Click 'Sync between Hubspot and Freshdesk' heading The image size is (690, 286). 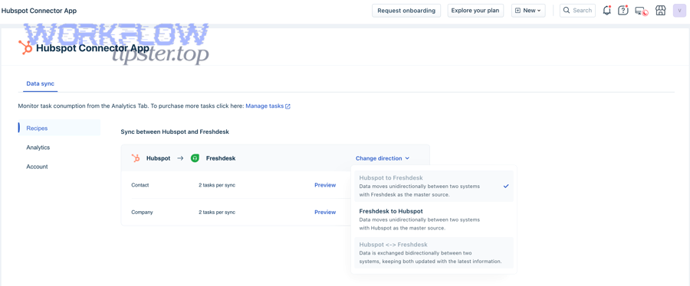pyautogui.click(x=175, y=132)
